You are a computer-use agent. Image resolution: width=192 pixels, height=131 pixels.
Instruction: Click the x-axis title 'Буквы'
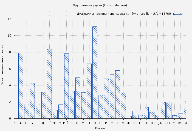pyautogui.click(x=100, y=128)
